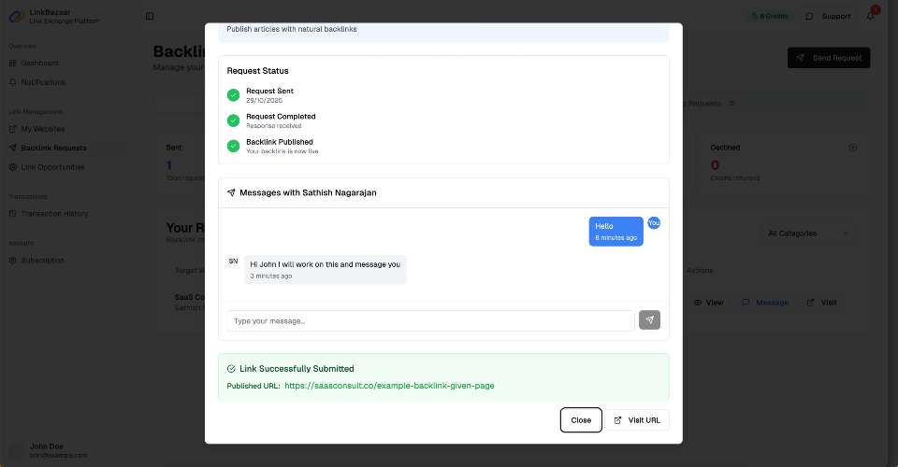
Task: Click the 8 Credits badge
Action: pyautogui.click(x=770, y=16)
